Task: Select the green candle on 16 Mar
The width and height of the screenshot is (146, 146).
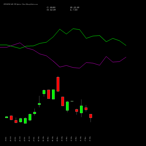Action: [81, 109]
